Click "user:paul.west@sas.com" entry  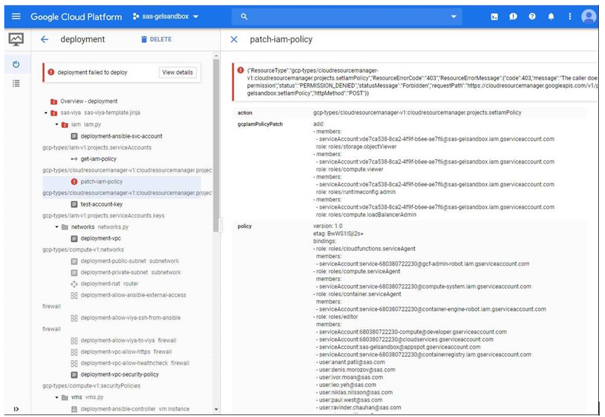coord(351,400)
